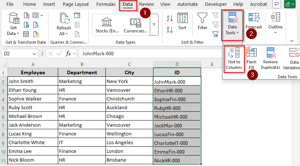Viewport: 300px width, 166px height.
Task: Click the Name Box showing D2
Action: coord(17,54)
